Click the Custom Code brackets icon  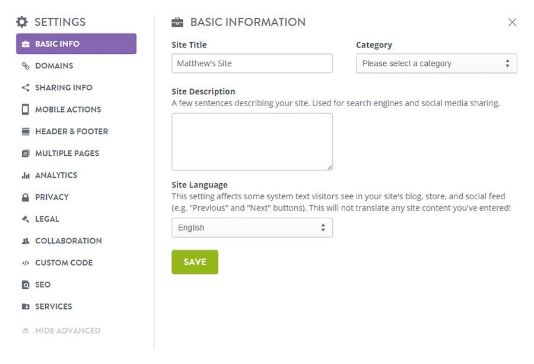coord(26,263)
